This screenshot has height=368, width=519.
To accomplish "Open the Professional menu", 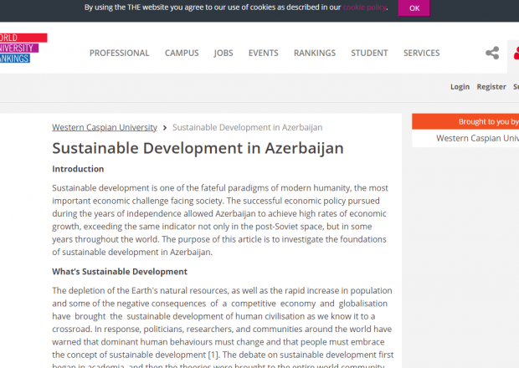I will click(x=119, y=53).
